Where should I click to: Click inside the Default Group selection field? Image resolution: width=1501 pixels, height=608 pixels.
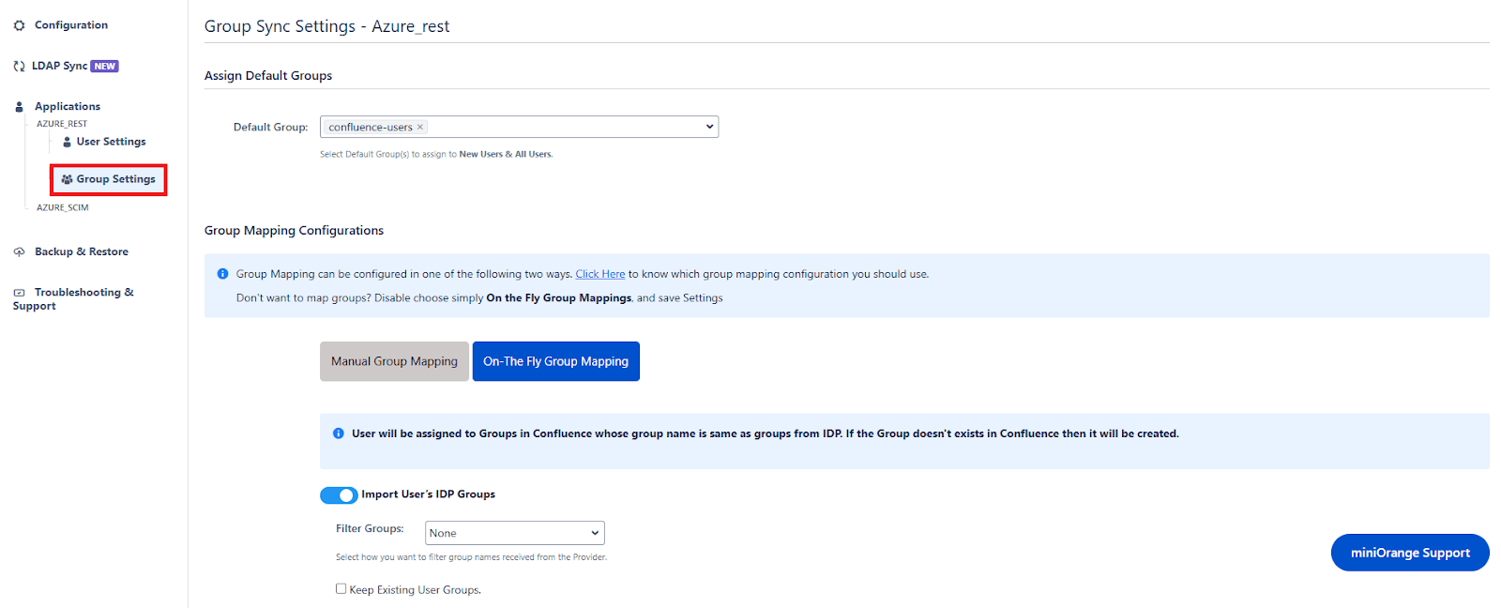click(x=519, y=127)
